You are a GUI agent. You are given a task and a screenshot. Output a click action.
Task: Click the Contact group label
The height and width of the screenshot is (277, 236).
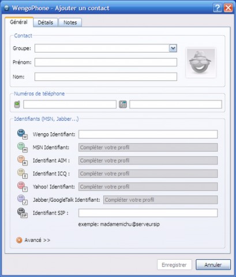click(23, 36)
